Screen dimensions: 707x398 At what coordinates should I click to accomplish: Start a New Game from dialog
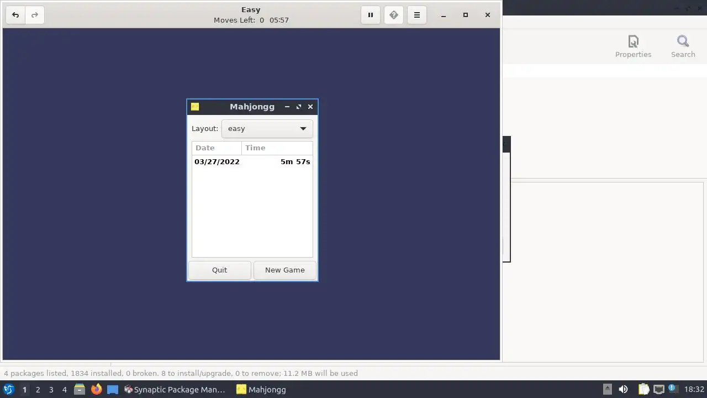coord(284,270)
